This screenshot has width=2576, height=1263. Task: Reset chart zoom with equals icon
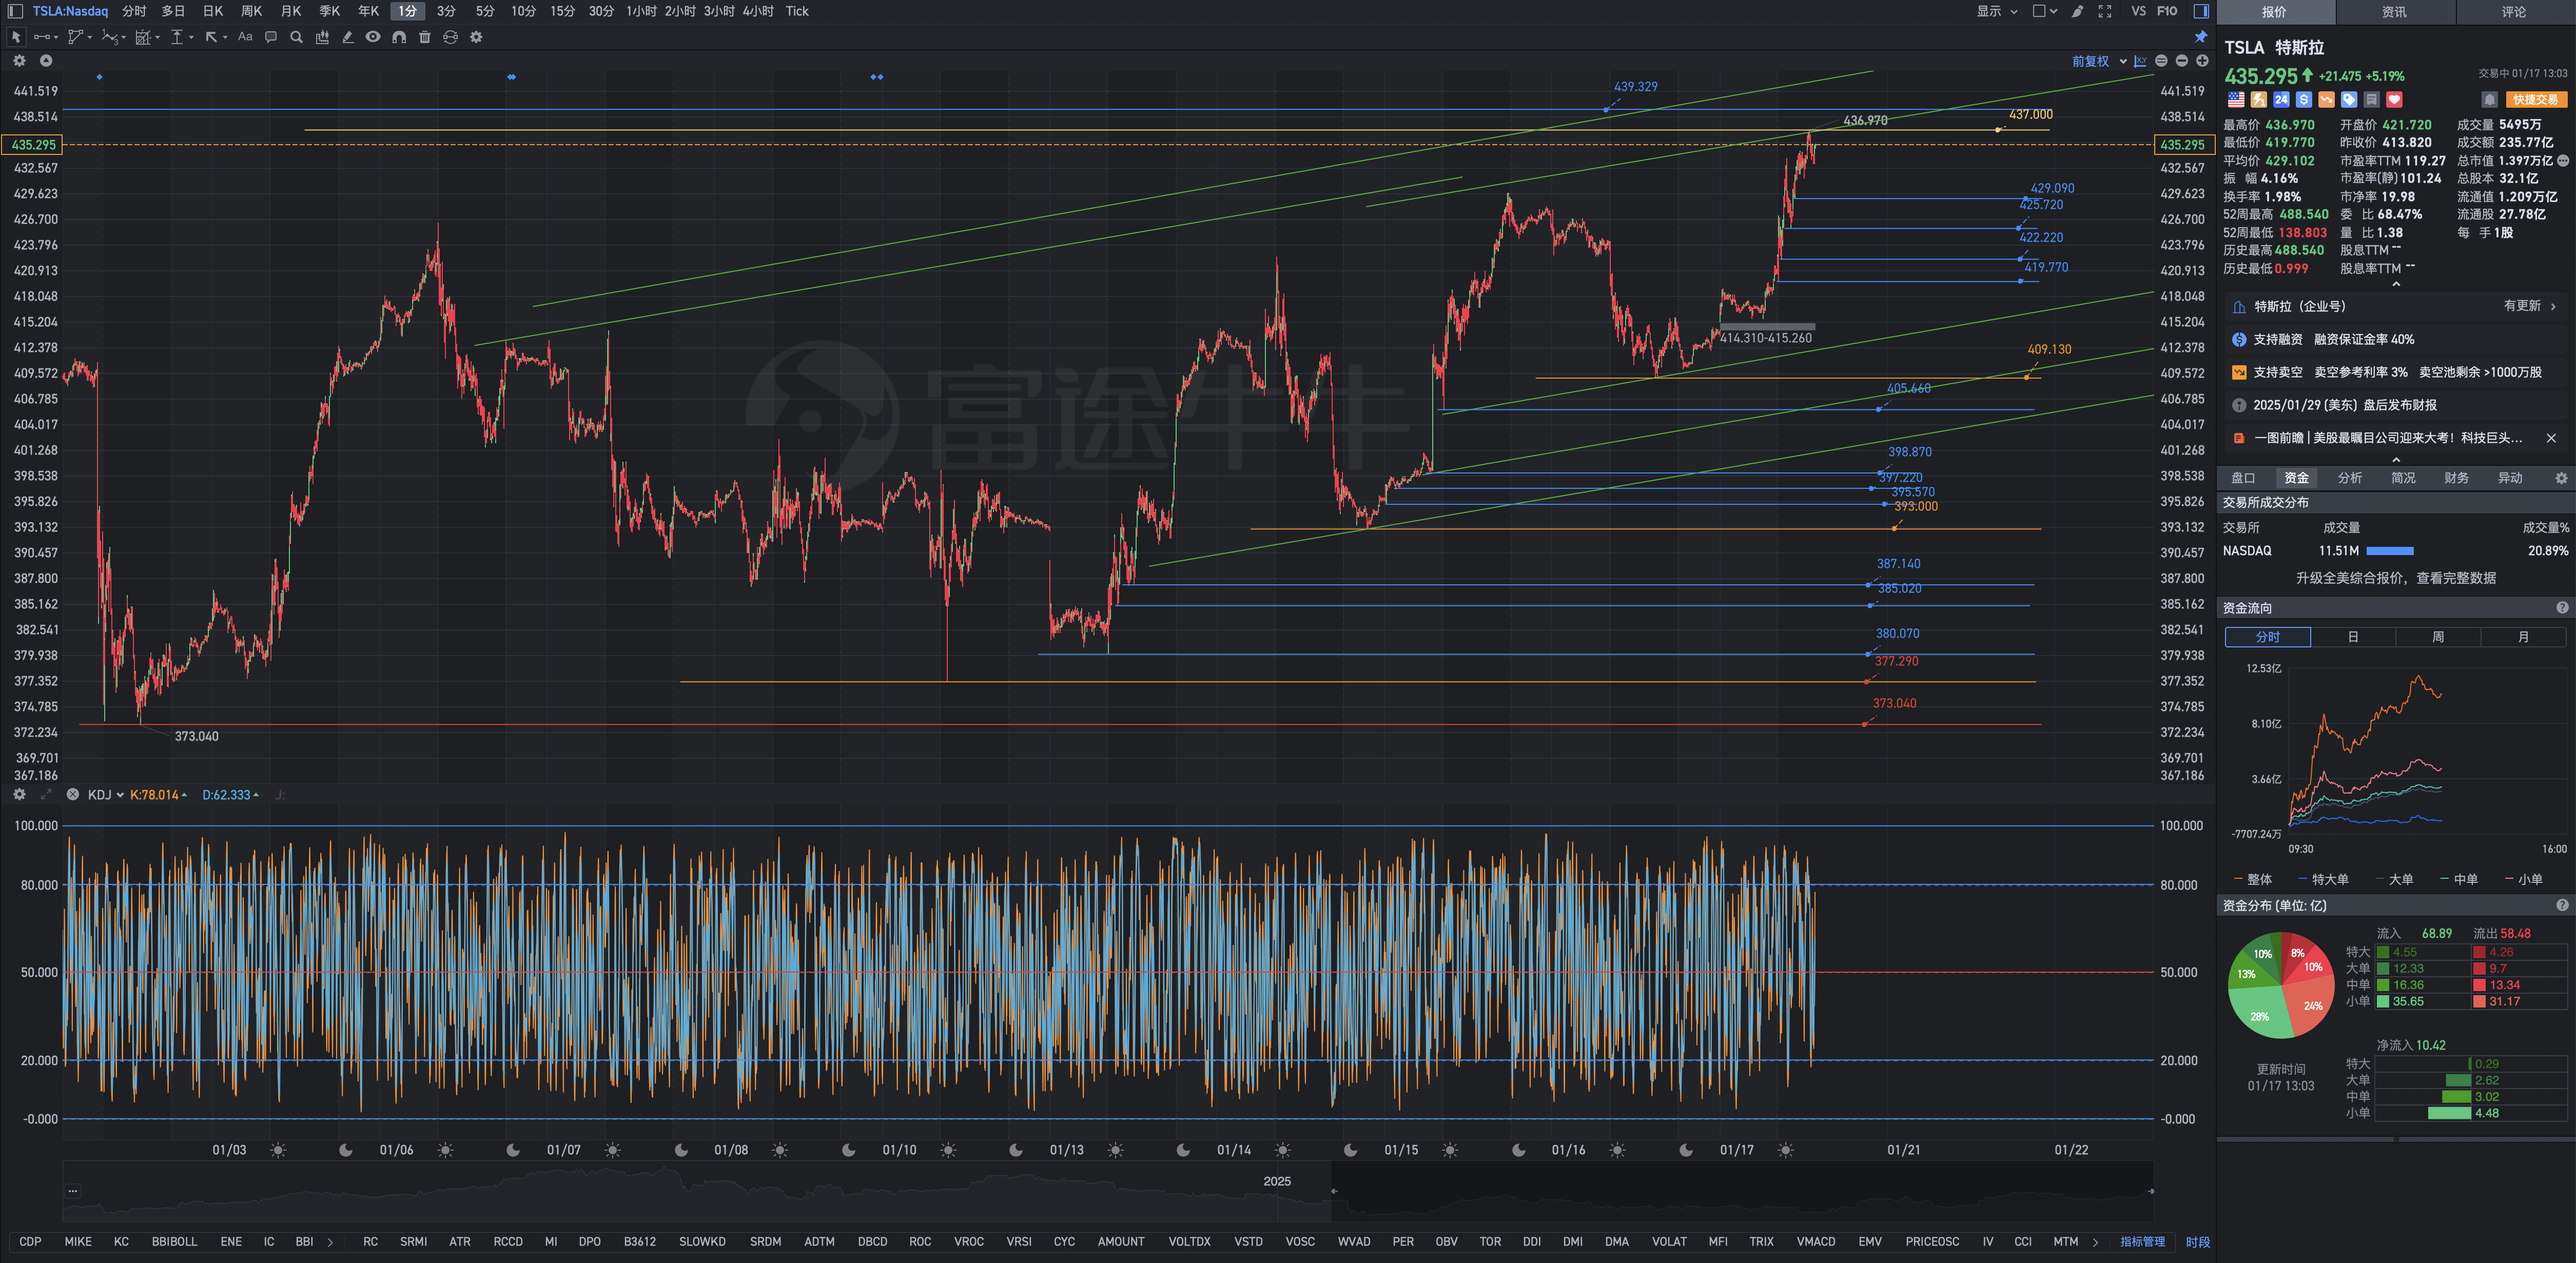(x=2161, y=61)
